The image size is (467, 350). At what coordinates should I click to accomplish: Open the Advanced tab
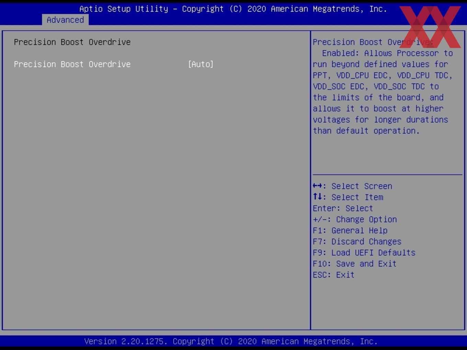pos(65,20)
